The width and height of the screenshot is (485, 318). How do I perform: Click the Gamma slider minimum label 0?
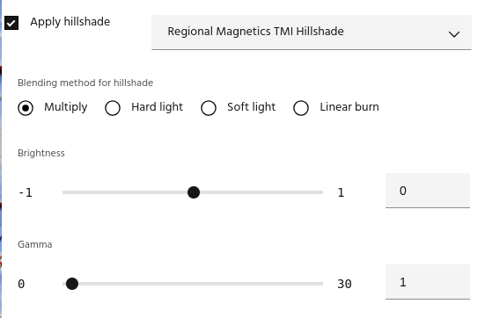[x=21, y=284]
